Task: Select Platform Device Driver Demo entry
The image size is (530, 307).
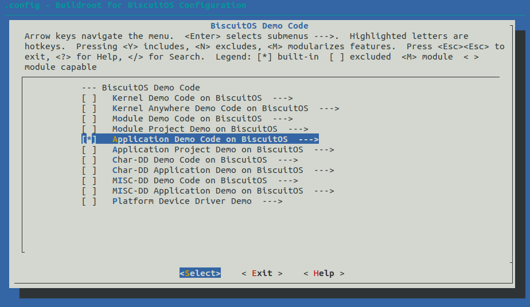Action: pyautogui.click(x=182, y=202)
